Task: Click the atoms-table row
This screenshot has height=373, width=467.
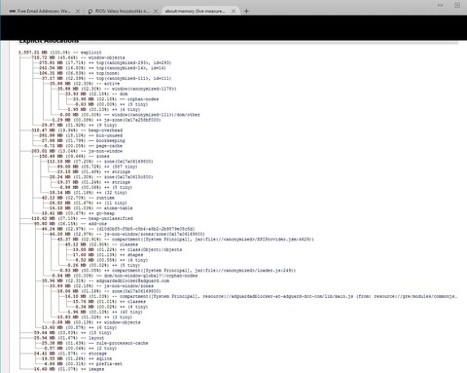Action: (90, 208)
